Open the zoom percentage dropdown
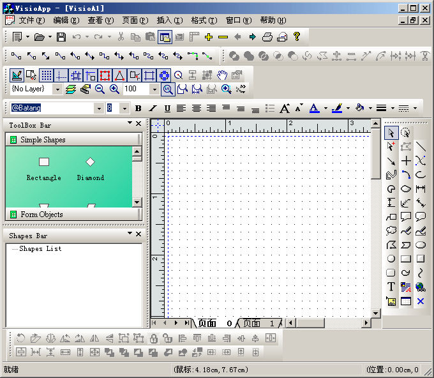434x378 pixels. coord(154,89)
